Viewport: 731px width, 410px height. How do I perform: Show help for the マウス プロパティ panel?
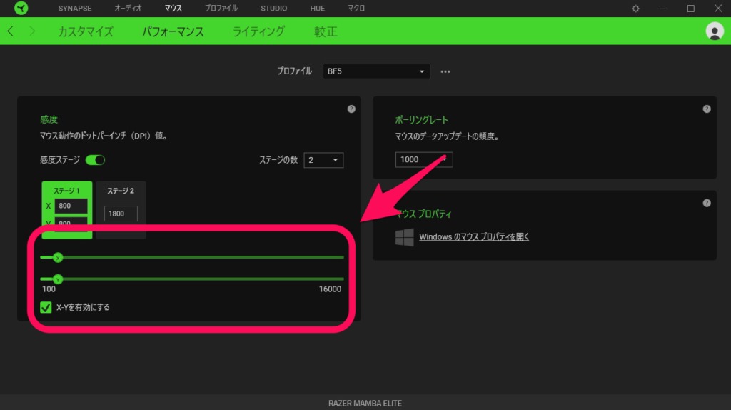(707, 203)
